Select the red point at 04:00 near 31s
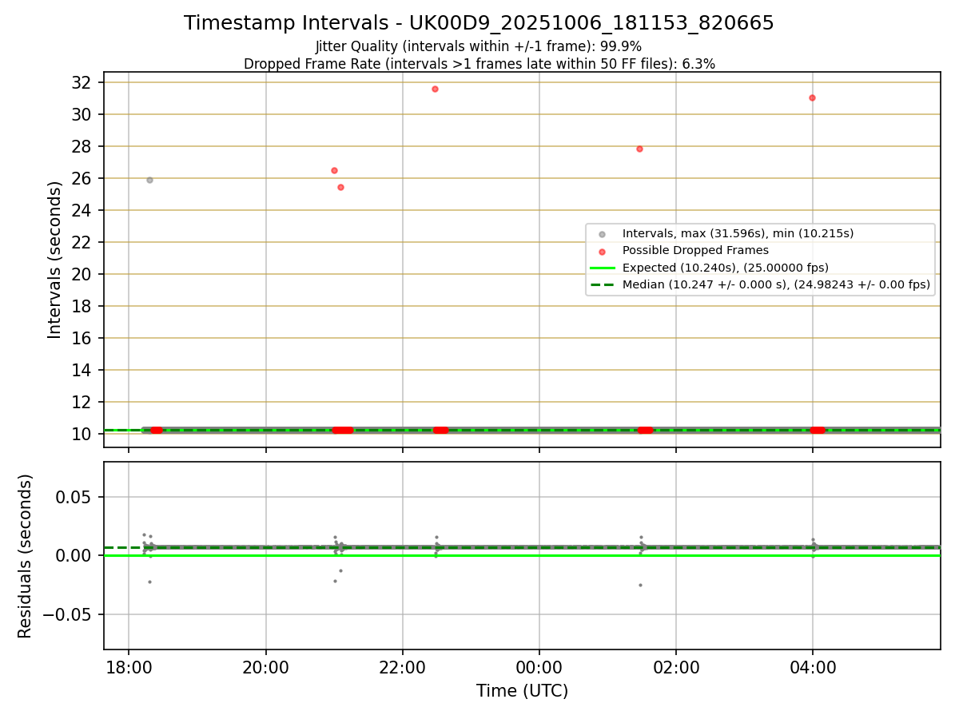Viewport: 959px width, 719px height. tap(812, 97)
